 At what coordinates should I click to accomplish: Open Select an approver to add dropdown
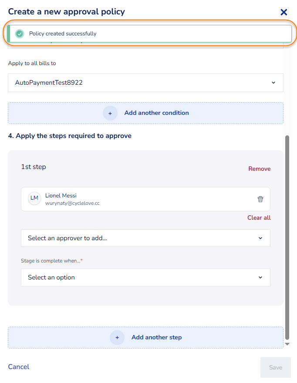[x=145, y=238]
